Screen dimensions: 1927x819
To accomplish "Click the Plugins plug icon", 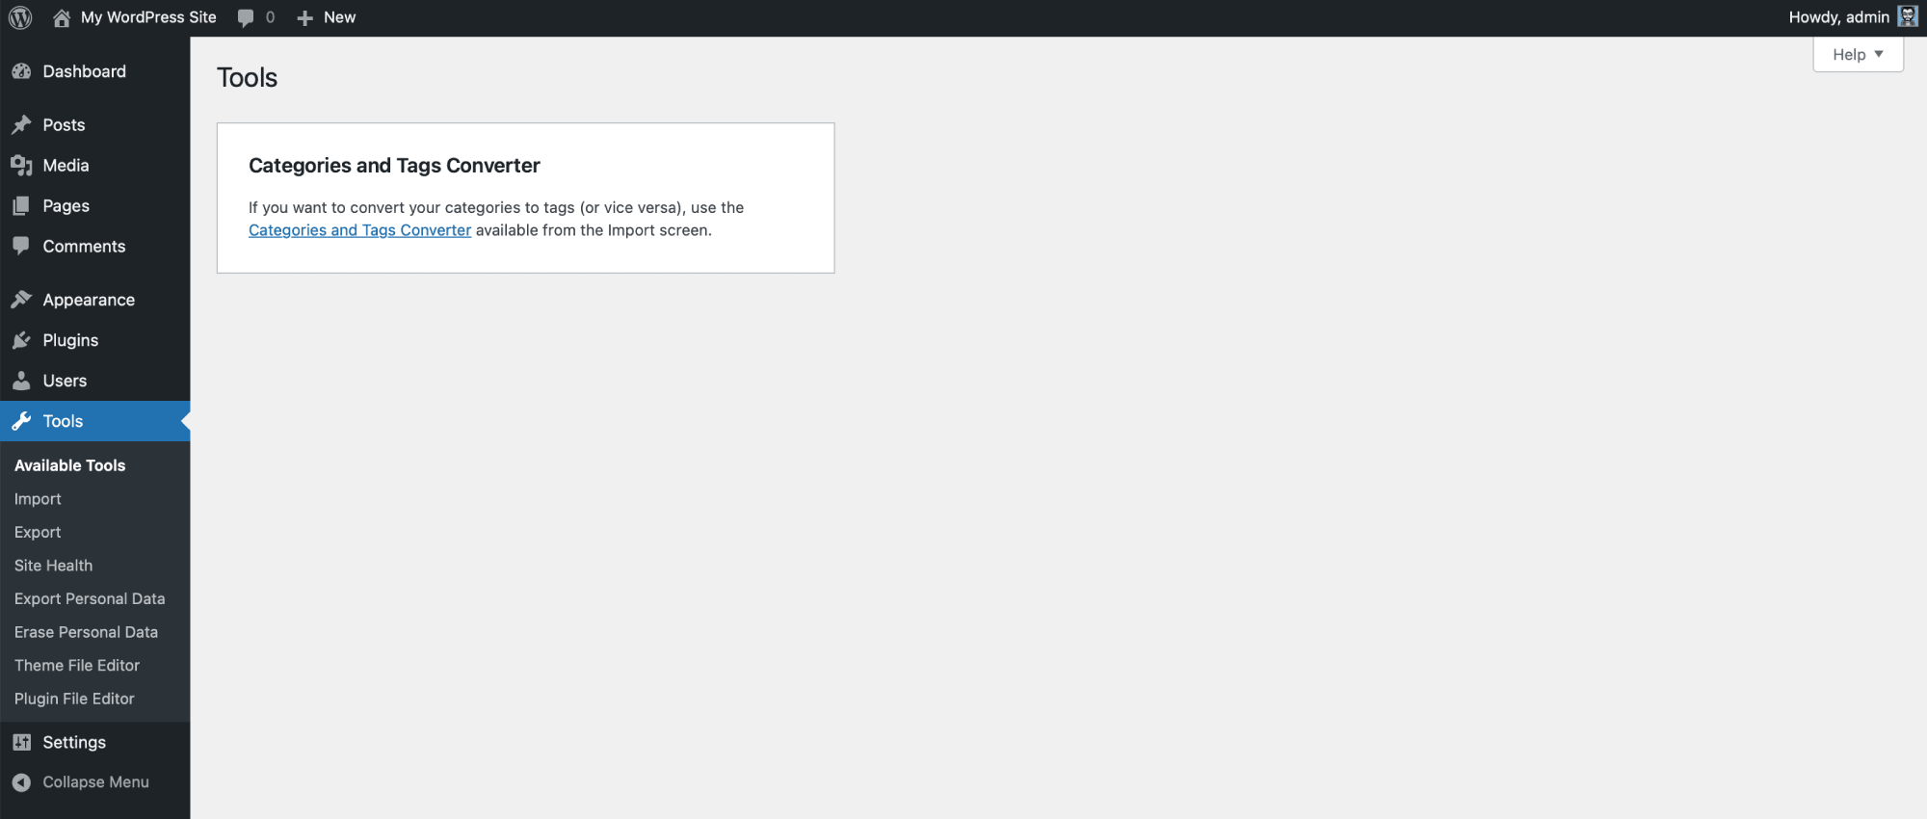I will click(x=21, y=340).
